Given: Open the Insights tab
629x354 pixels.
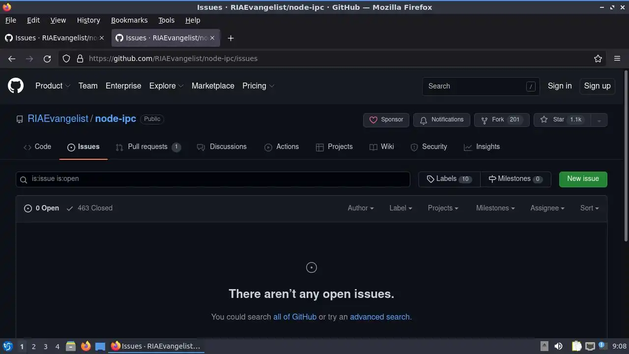Looking at the screenshot, I should (482, 147).
